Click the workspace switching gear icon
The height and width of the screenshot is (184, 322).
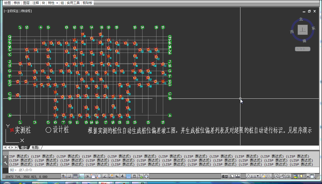tap(276, 176)
